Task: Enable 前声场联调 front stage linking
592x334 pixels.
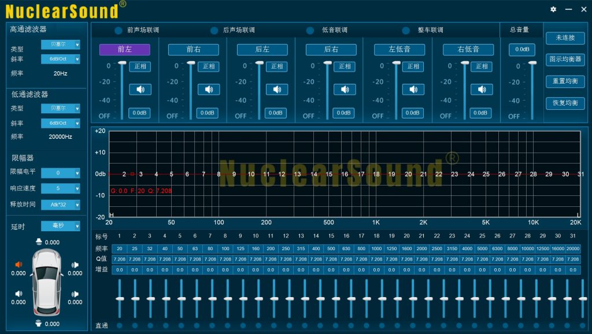Action: [x=119, y=30]
